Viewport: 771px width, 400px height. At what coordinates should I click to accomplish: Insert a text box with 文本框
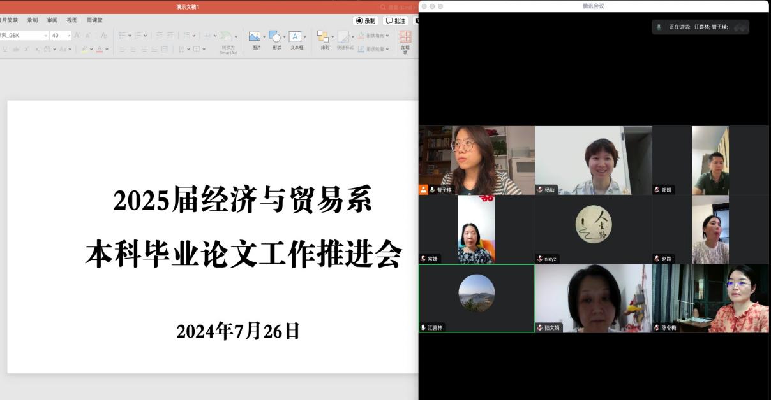pos(295,37)
